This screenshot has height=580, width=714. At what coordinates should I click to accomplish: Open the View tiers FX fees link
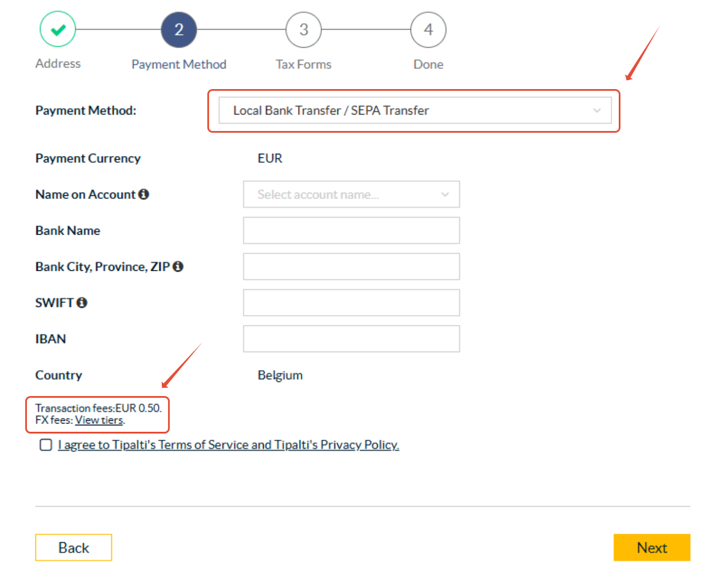coord(99,420)
